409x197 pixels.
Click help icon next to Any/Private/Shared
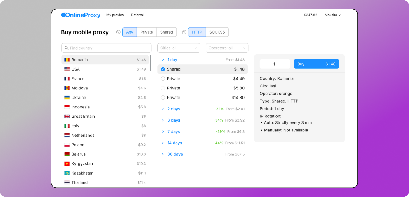click(118, 32)
